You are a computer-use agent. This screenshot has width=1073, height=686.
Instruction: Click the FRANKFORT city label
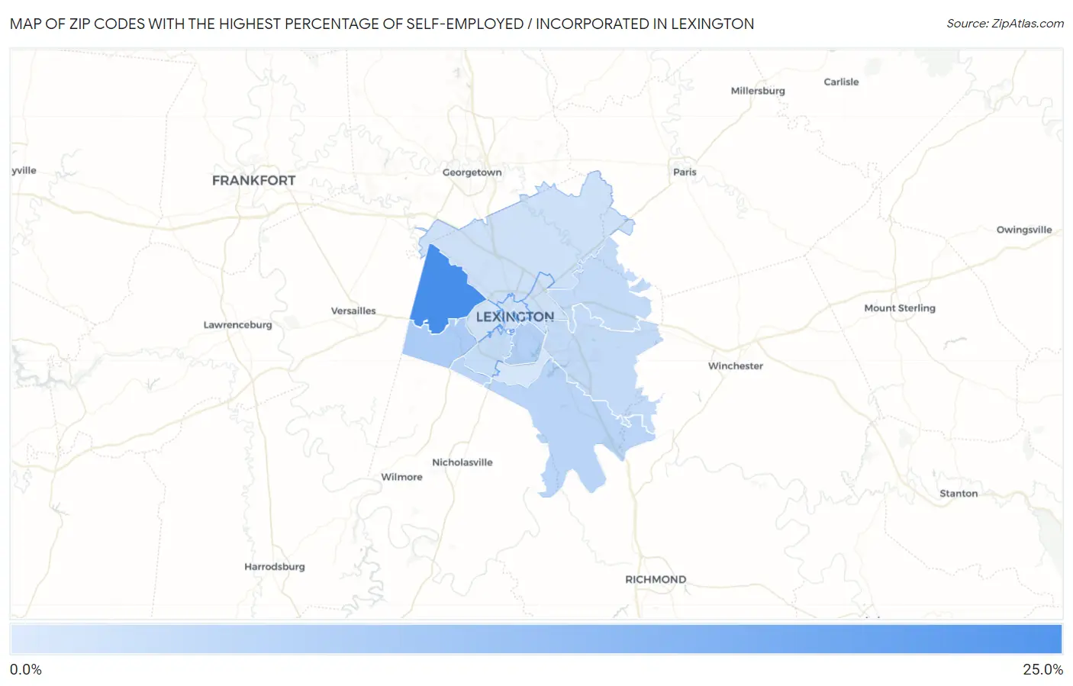(x=253, y=181)
